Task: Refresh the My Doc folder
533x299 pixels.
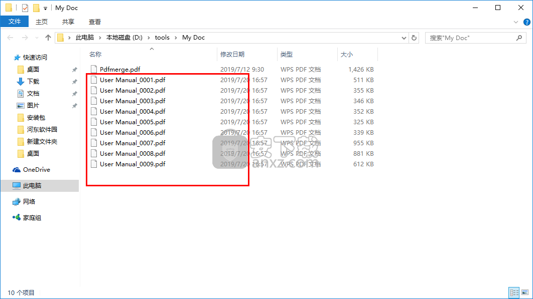Action: [x=414, y=38]
